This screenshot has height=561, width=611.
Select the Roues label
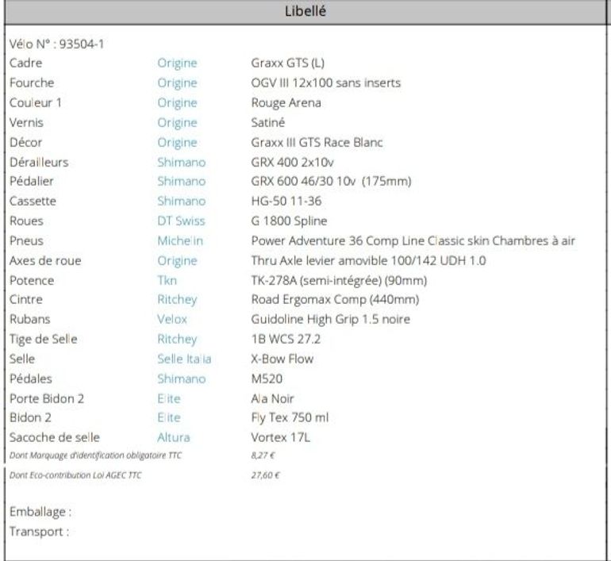(26, 221)
